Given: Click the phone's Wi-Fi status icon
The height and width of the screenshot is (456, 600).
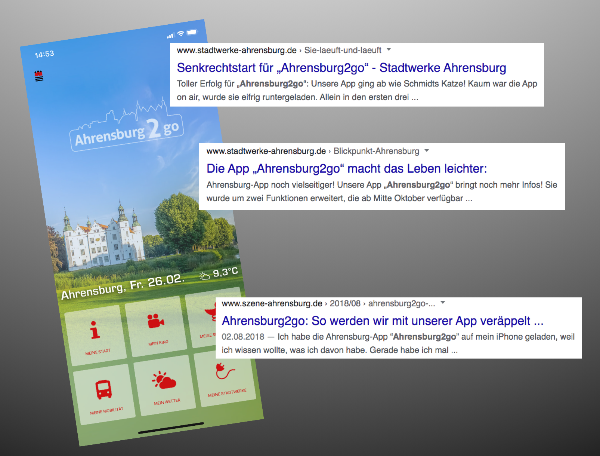Looking at the screenshot, I should [181, 34].
